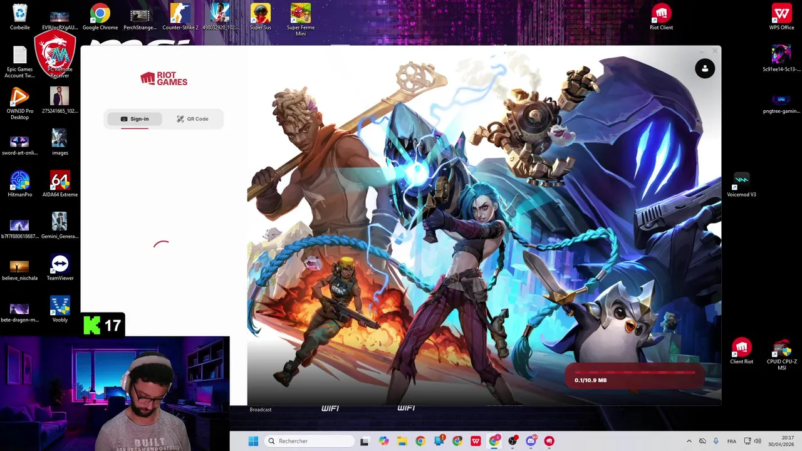The width and height of the screenshot is (802, 451).
Task: Select the Voicemod V3 desktop icon
Action: (x=741, y=185)
